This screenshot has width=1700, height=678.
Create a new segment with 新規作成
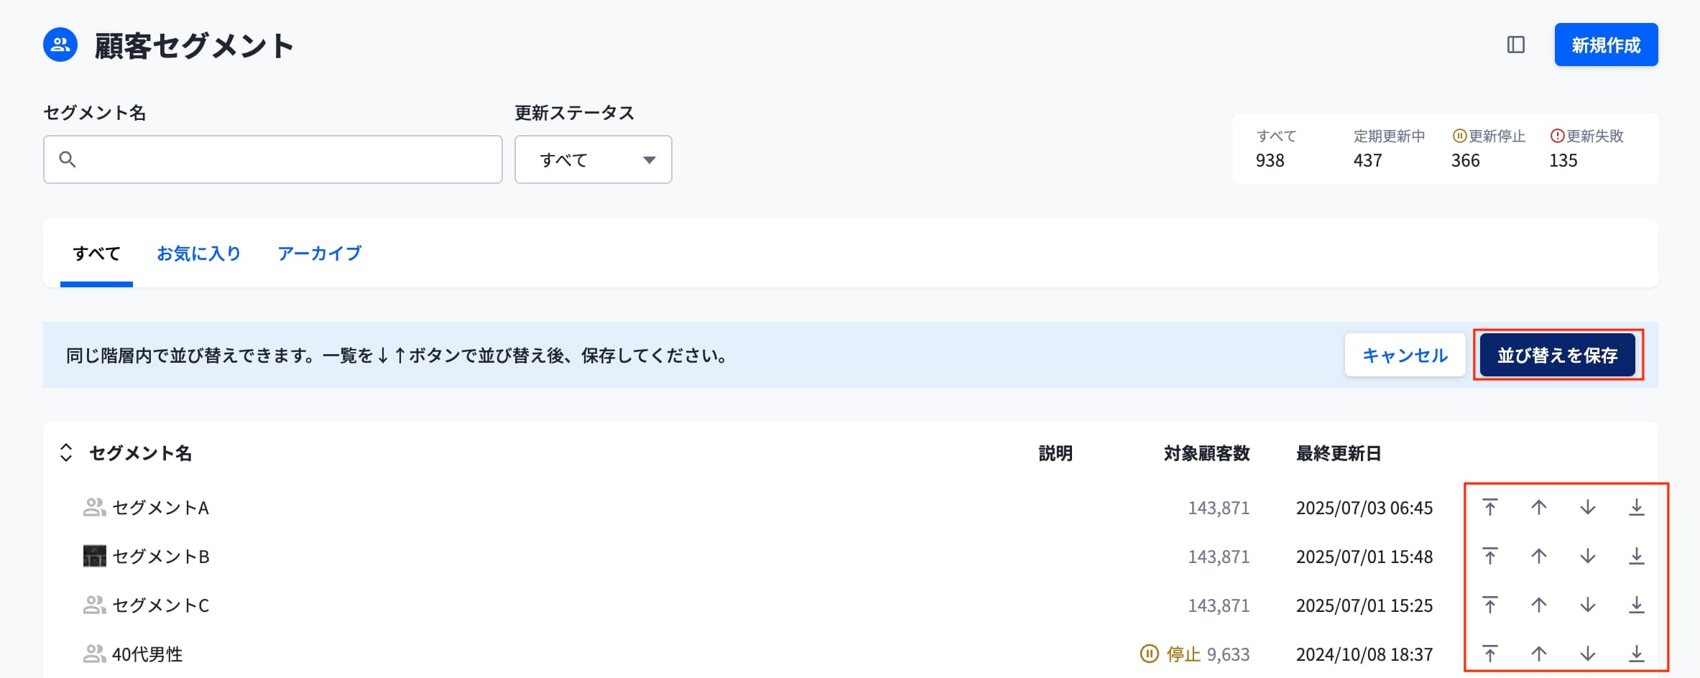1606,45
